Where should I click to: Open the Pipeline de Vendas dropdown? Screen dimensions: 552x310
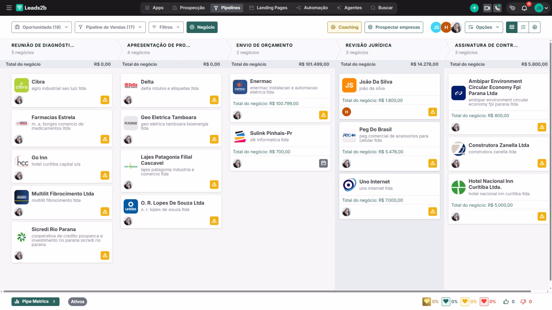110,27
